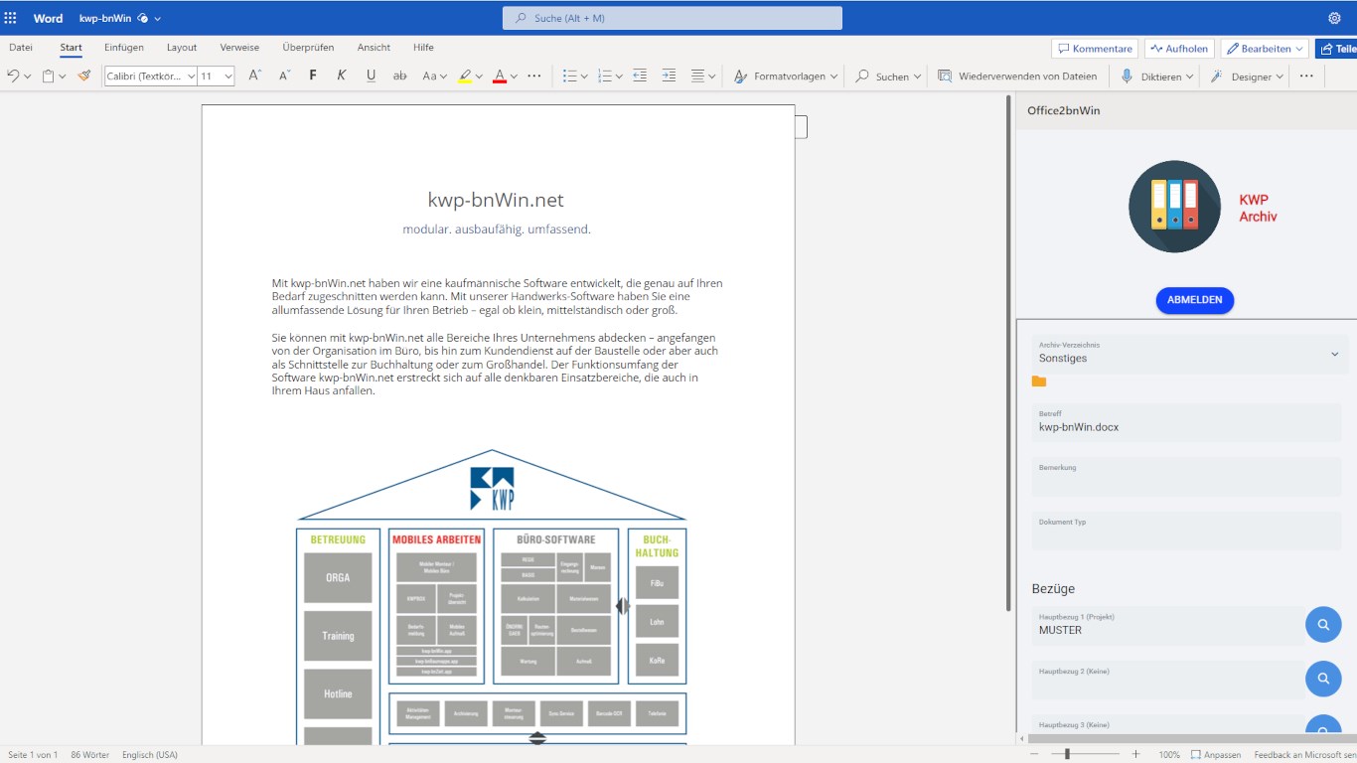
Task: Click the Undo dropdown arrow
Action: point(27,76)
